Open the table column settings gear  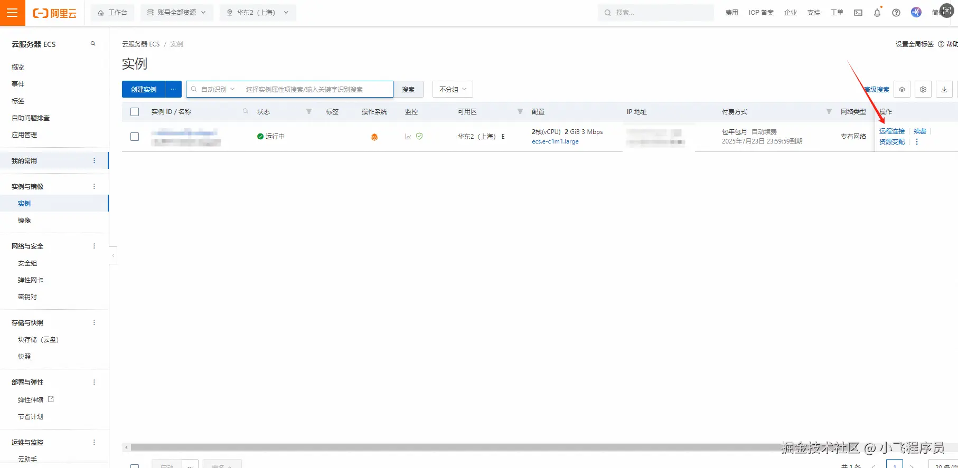point(923,89)
